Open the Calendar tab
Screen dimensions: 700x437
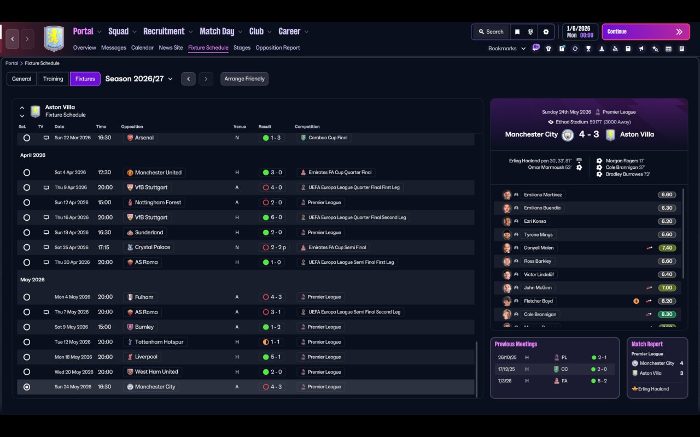142,48
